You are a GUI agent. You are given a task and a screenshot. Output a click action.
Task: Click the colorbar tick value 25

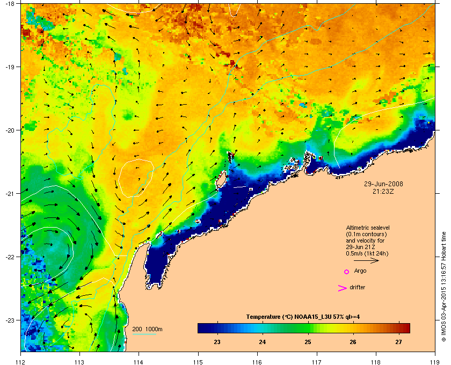tap(308, 342)
